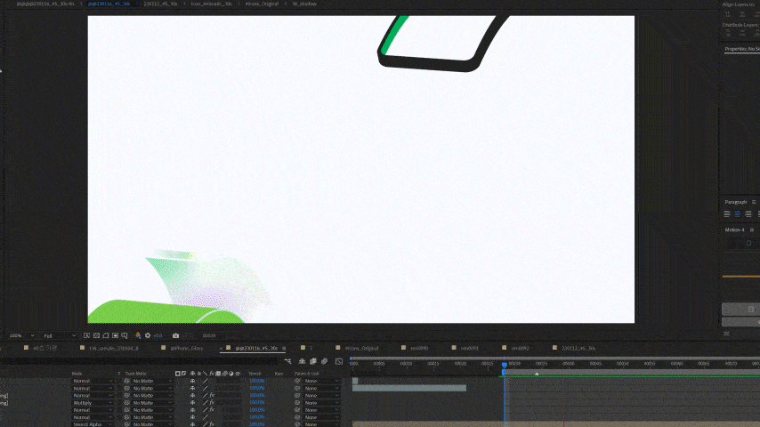Toggle the shy switch on first layer row
This screenshot has width=760, height=427.
click(x=192, y=381)
